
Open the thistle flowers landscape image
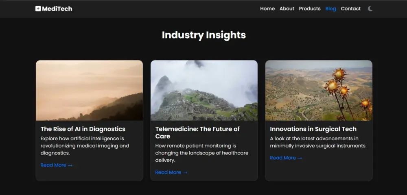point(319,90)
